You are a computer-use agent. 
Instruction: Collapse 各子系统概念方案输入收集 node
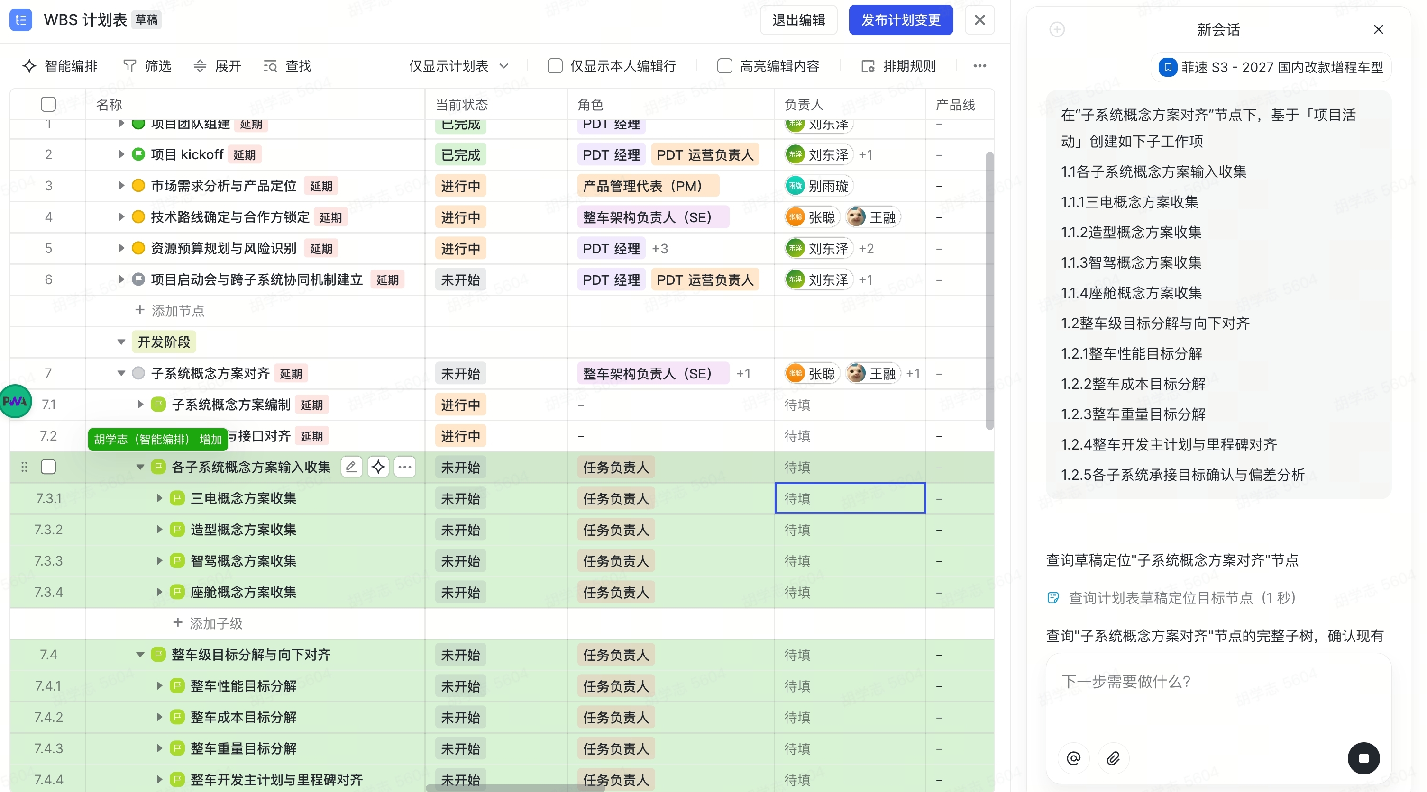pyautogui.click(x=140, y=467)
